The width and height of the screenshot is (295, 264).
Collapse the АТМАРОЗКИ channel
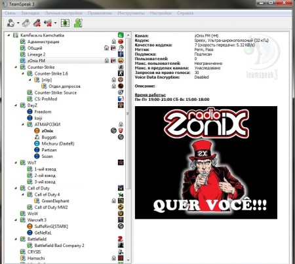(x=23, y=124)
